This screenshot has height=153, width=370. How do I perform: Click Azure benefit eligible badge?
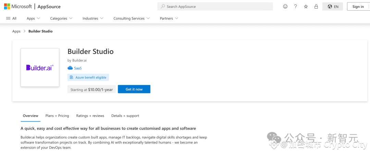[88, 78]
